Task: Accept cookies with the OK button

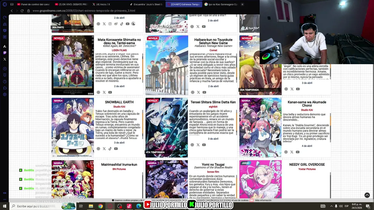Action: coord(252,200)
